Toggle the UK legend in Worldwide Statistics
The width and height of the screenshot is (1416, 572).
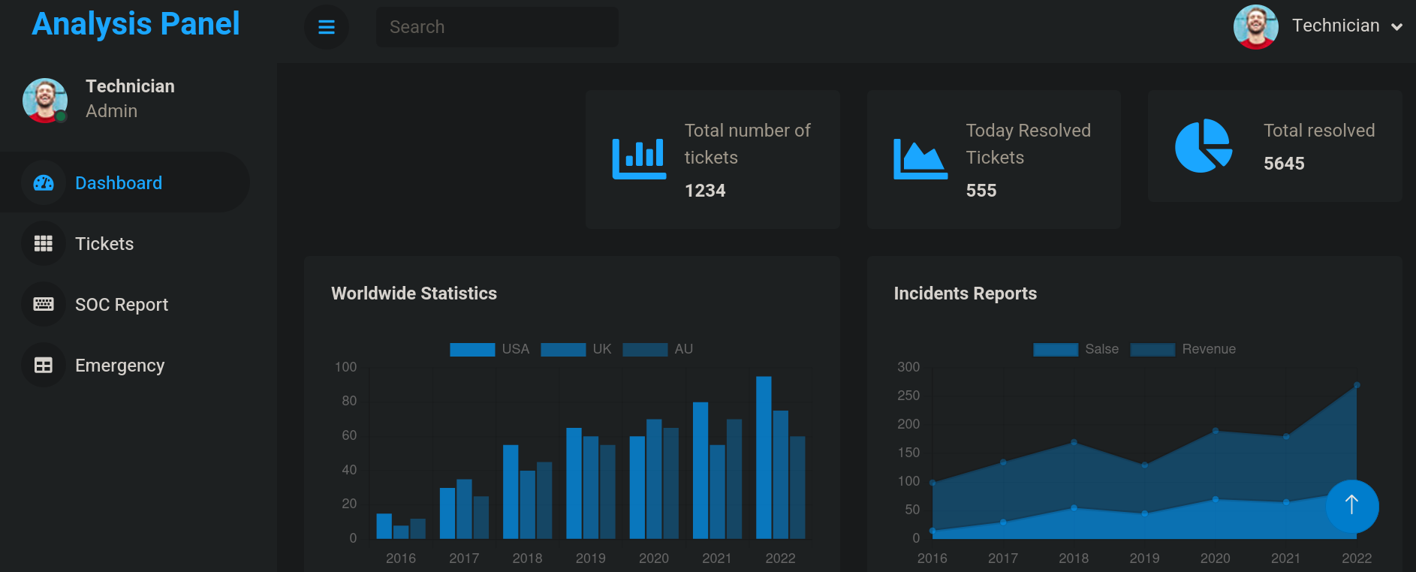point(576,349)
